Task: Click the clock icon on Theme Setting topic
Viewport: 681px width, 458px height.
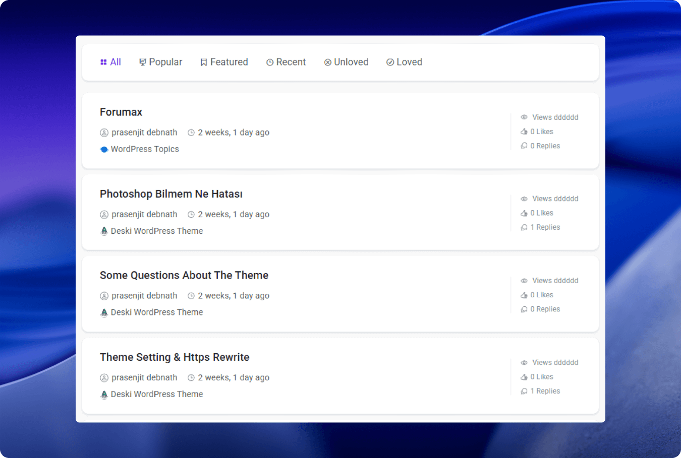Action: [191, 378]
